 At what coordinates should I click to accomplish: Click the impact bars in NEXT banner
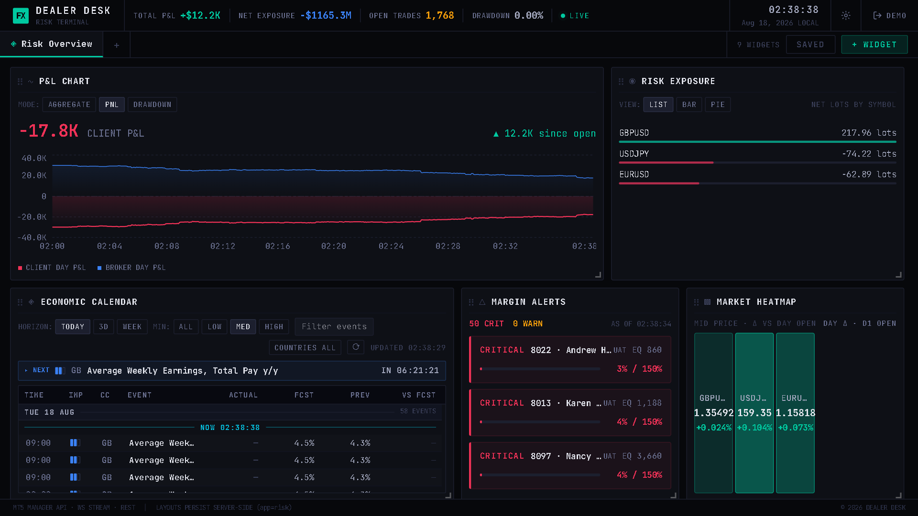click(60, 371)
